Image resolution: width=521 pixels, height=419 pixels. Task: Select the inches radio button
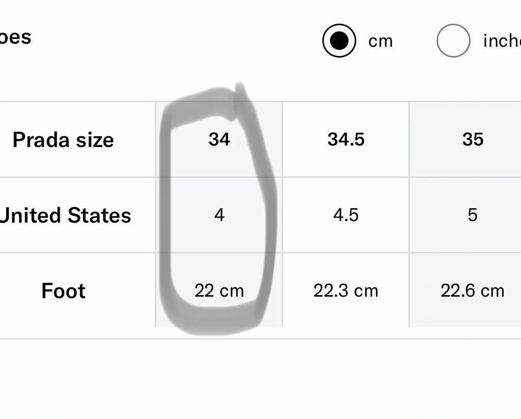453,41
